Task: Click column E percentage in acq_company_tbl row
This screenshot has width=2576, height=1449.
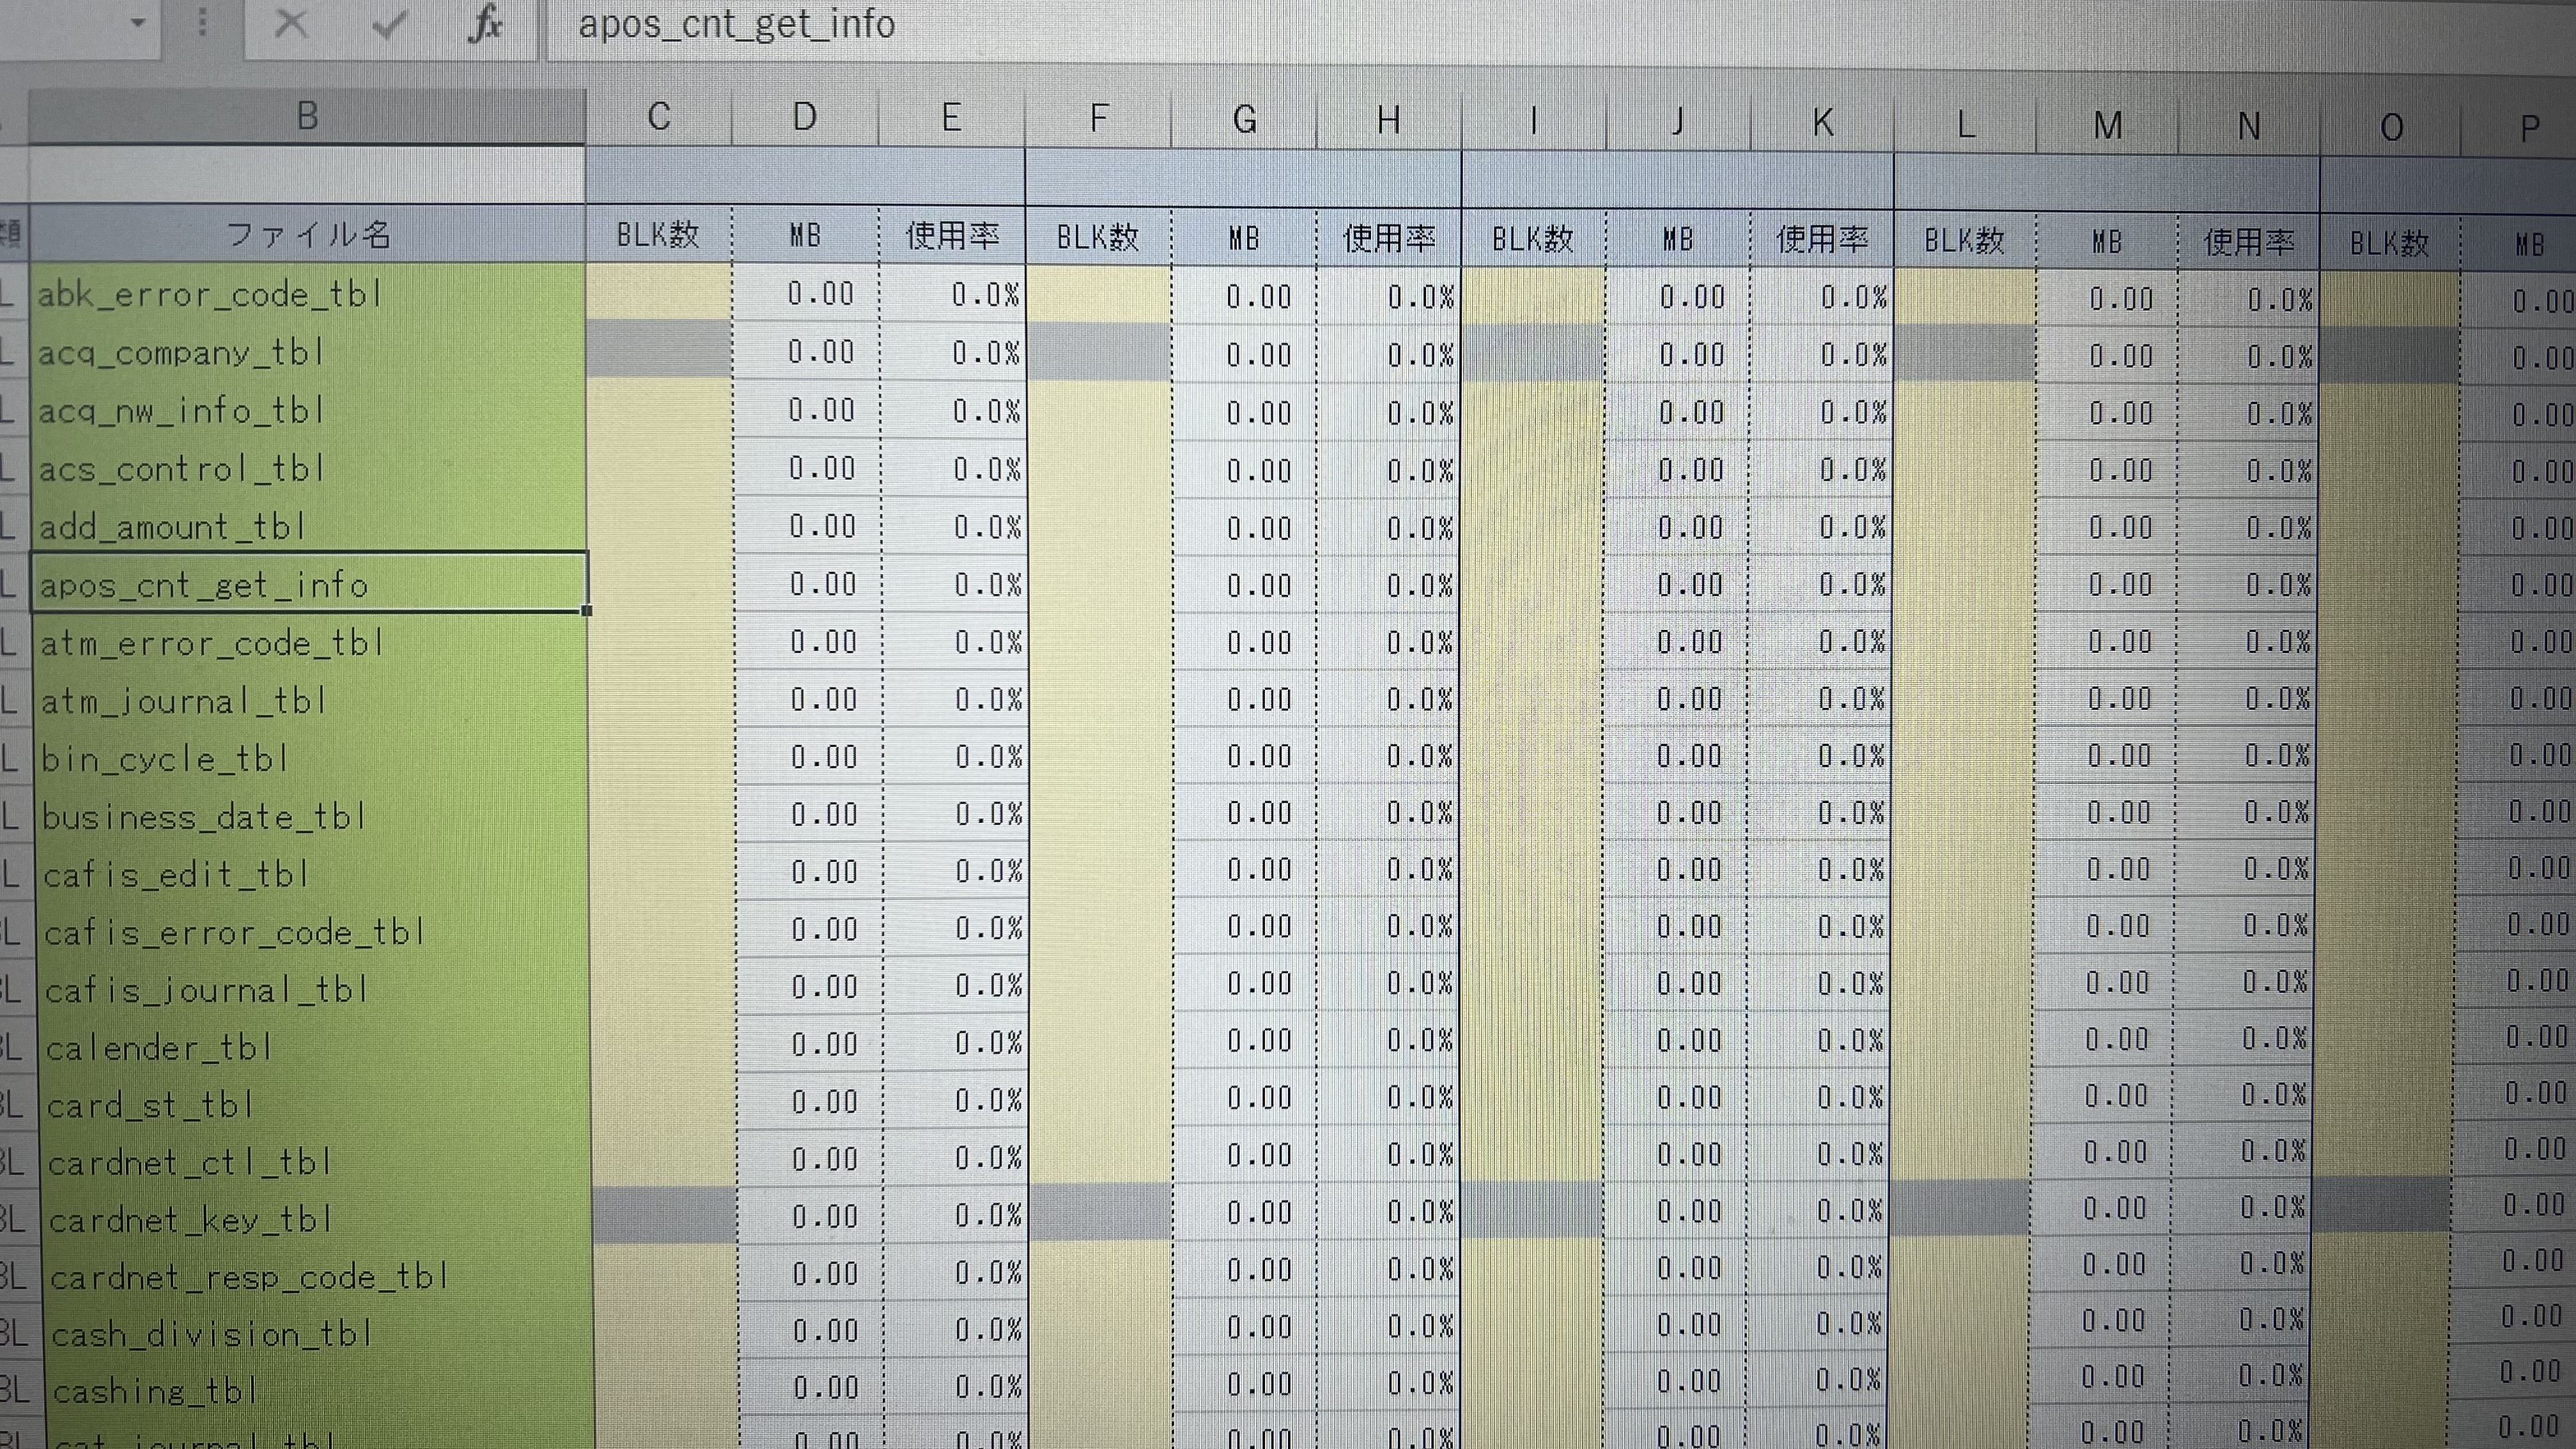Action: (x=953, y=352)
